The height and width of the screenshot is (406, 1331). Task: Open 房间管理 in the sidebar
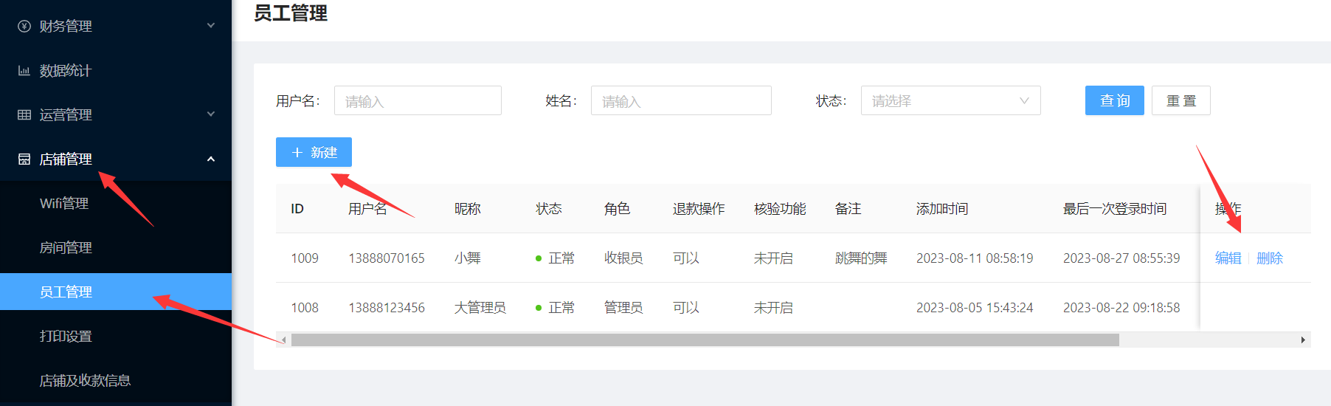66,248
